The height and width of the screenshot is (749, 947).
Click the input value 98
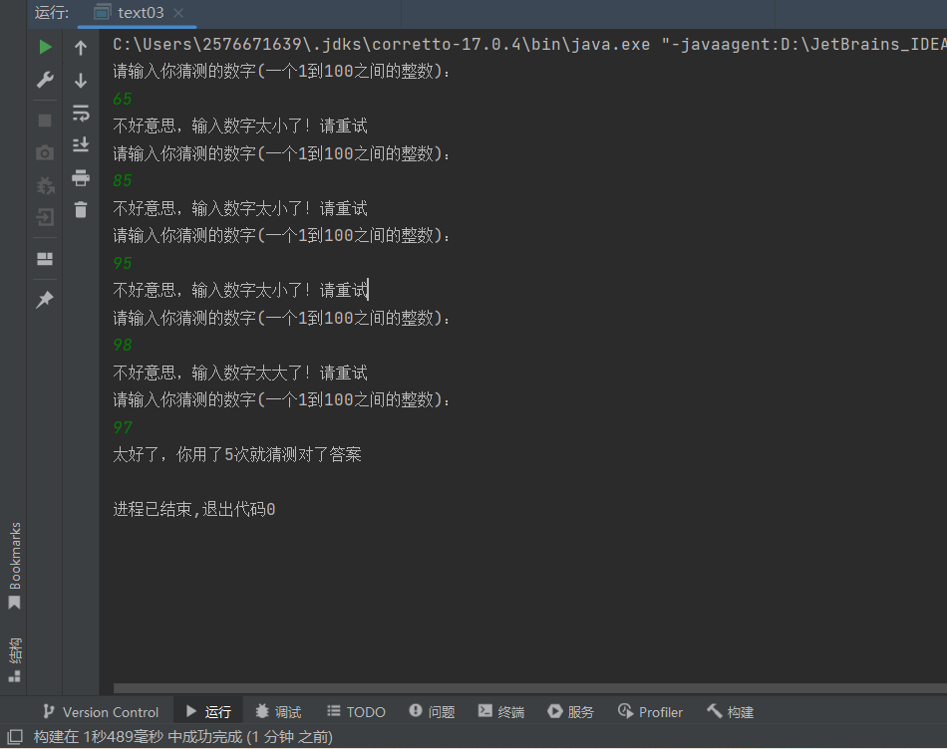123,346
